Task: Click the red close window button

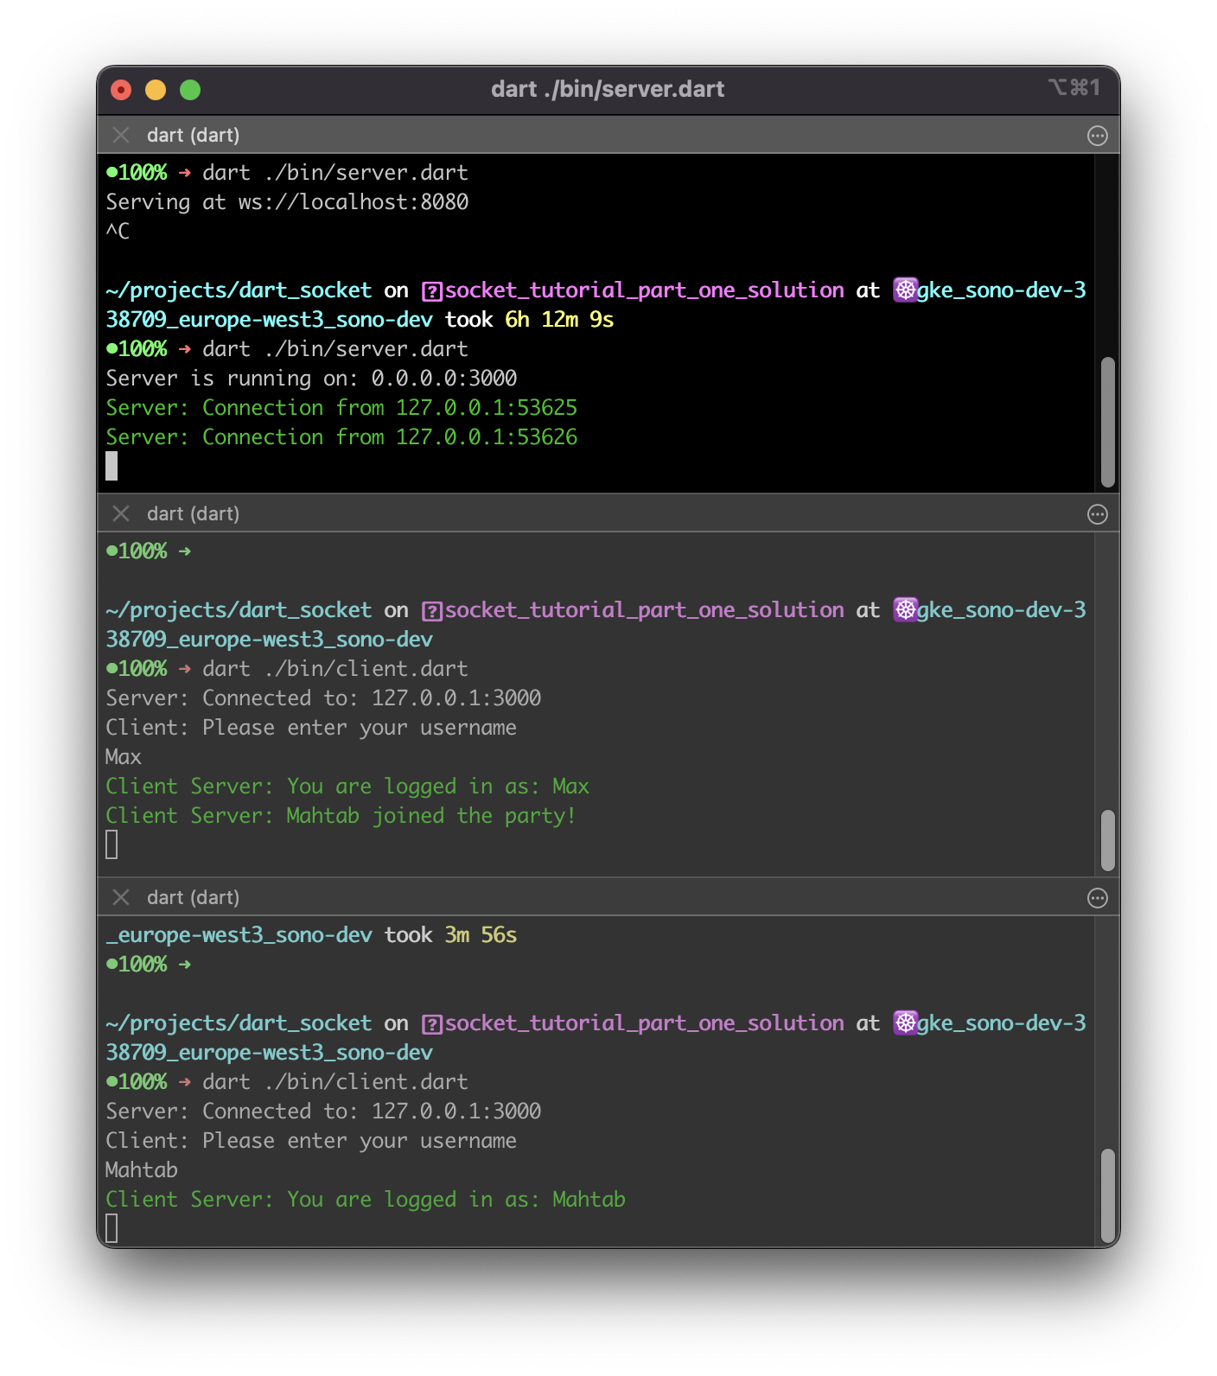Action: tap(121, 90)
